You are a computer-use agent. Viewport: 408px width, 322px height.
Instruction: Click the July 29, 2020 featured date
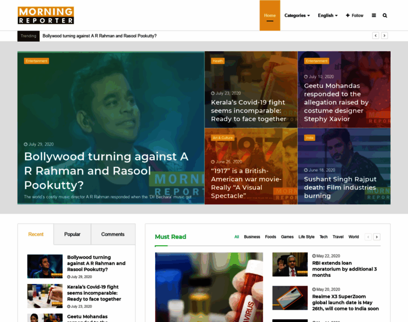tap(39, 144)
